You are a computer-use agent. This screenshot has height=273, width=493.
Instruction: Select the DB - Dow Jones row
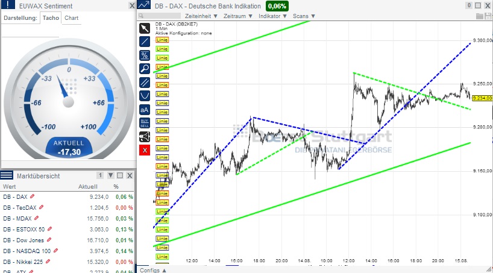68,240
